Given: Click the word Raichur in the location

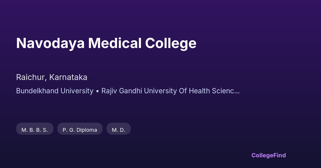Looking at the screenshot, I should (31, 77).
